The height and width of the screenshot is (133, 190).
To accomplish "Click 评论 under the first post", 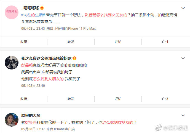I will (118, 42).
